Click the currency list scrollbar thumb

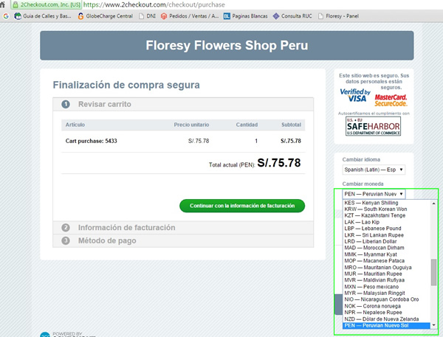pos(433,272)
